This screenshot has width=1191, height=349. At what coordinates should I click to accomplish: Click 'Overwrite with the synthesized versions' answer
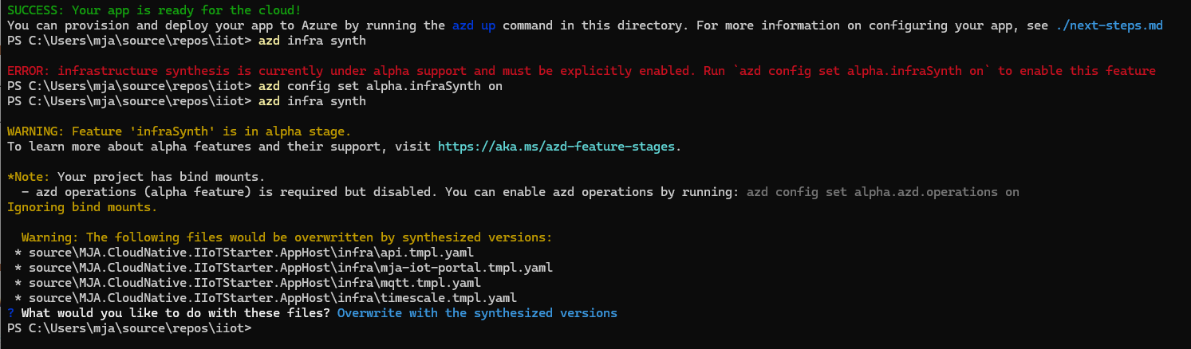click(477, 313)
